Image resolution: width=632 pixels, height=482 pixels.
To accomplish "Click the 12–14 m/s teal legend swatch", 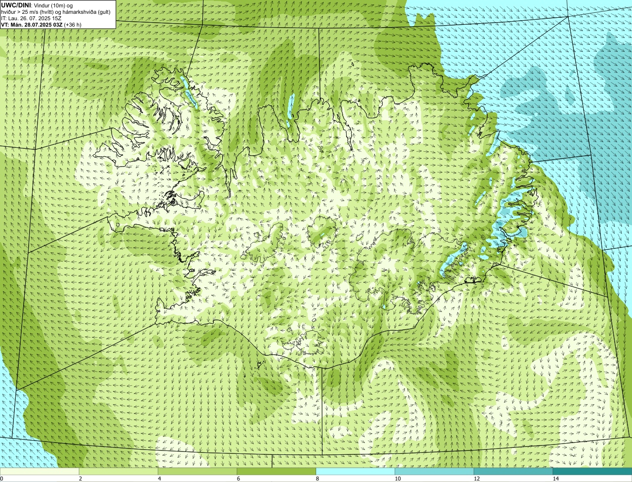I will point(513,471).
